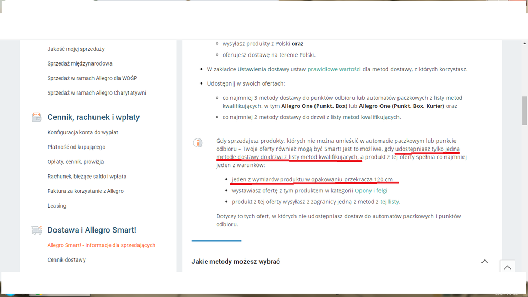This screenshot has height=297, width=528.
Task: Select 'Allegro Smart! - Informacje dla sprzedających'
Action: 101,245
